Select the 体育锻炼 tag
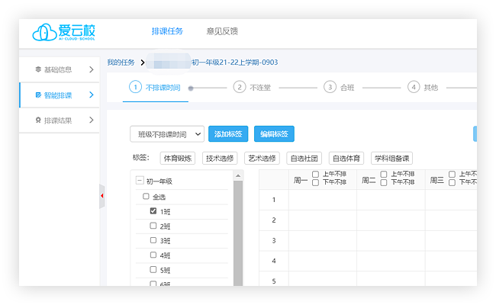The image size is (496, 305). 178,159
